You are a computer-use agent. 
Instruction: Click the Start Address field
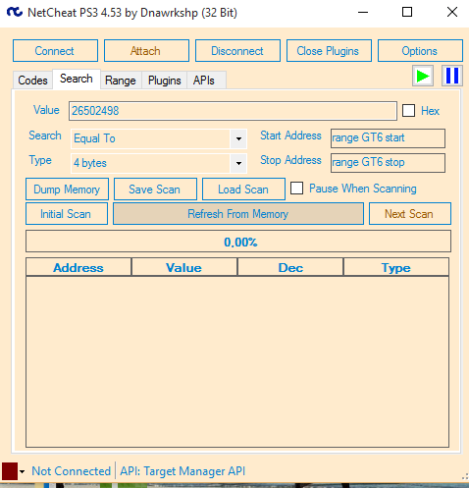tap(388, 138)
